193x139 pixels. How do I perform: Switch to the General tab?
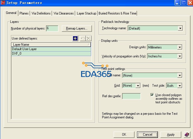(x=11, y=13)
